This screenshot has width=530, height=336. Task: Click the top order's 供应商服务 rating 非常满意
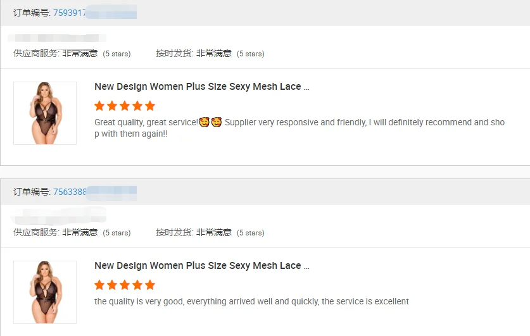[x=80, y=54]
